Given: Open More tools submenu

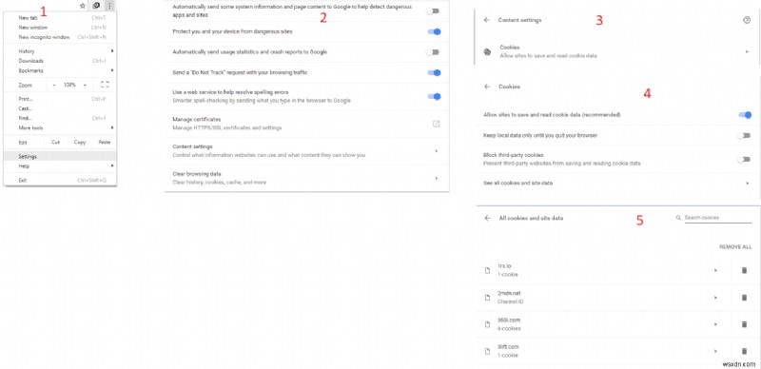Looking at the screenshot, I should click(60, 127).
